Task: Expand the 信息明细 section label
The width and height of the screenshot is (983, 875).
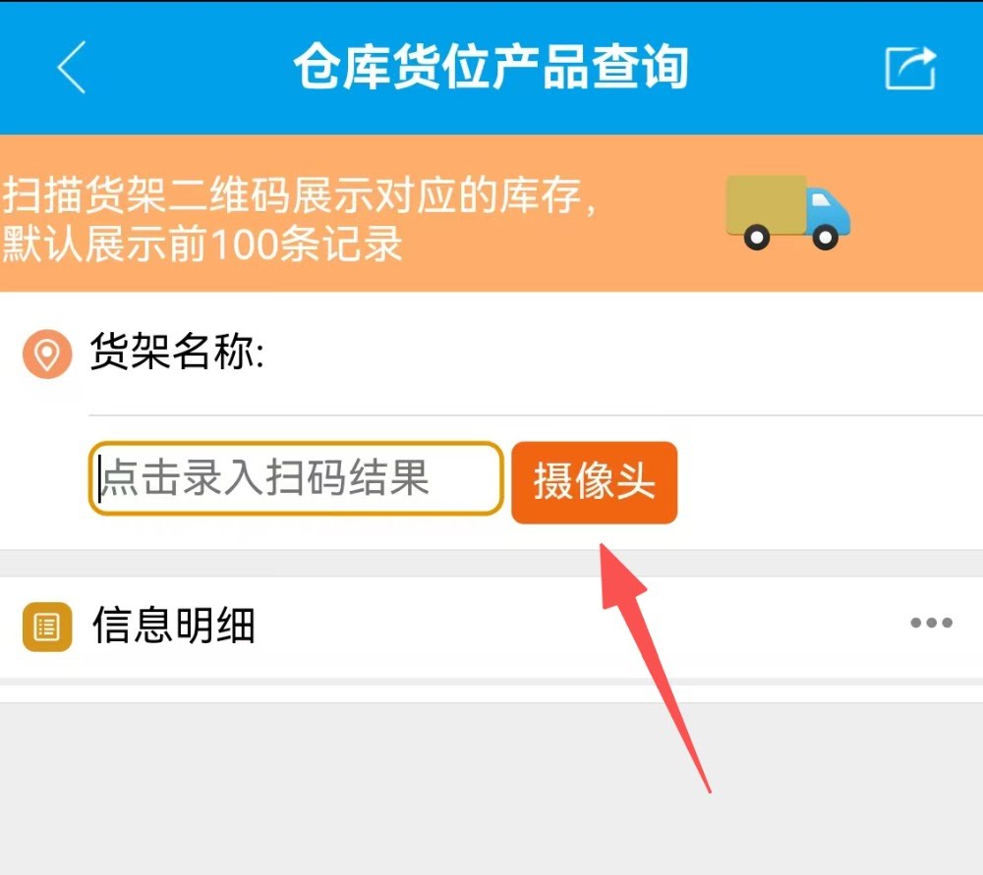Action: [174, 626]
